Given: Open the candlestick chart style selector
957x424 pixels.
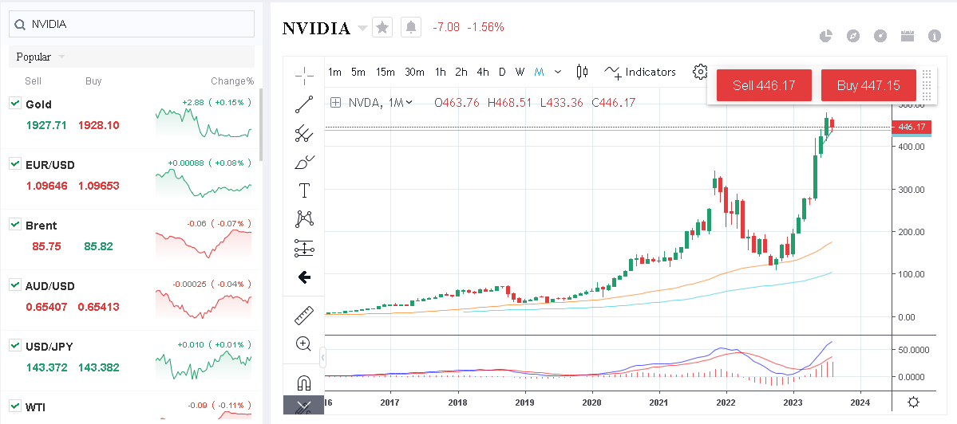Looking at the screenshot, I should [582, 72].
